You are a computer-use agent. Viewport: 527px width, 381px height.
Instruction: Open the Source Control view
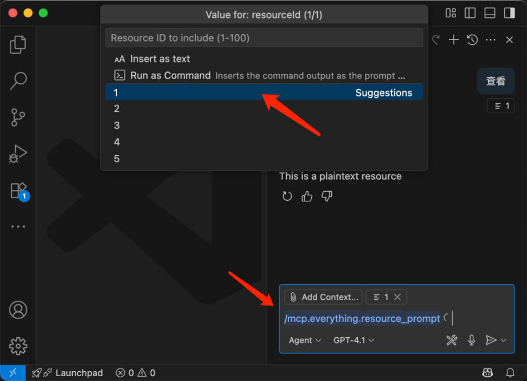click(x=18, y=117)
